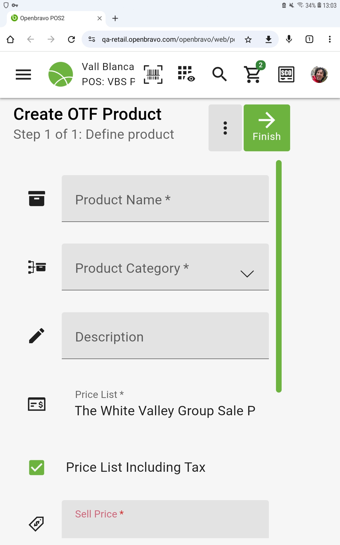Image resolution: width=340 pixels, height=545 pixels.
Task: Click the green vertical scrollbar
Action: [279, 276]
